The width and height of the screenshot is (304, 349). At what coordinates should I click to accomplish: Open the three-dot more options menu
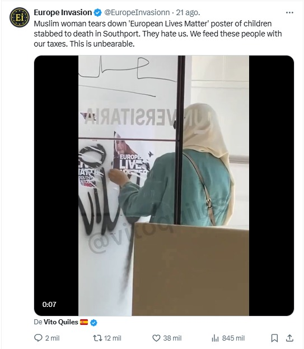pos(289,13)
